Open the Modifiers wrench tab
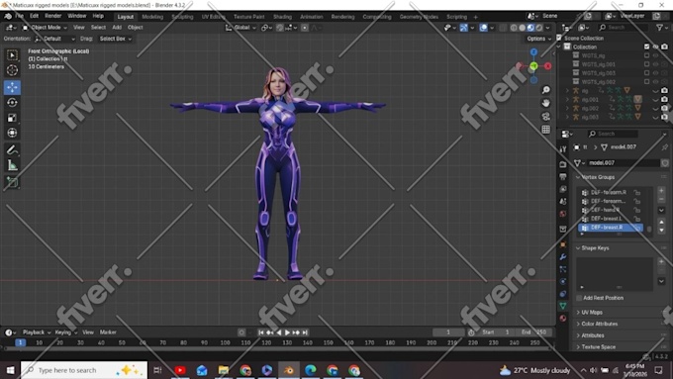This screenshot has height=379, width=673. click(563, 256)
